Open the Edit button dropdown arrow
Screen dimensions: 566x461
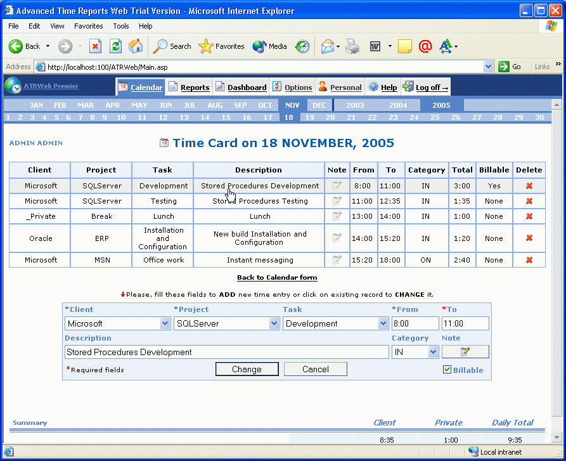click(x=390, y=46)
